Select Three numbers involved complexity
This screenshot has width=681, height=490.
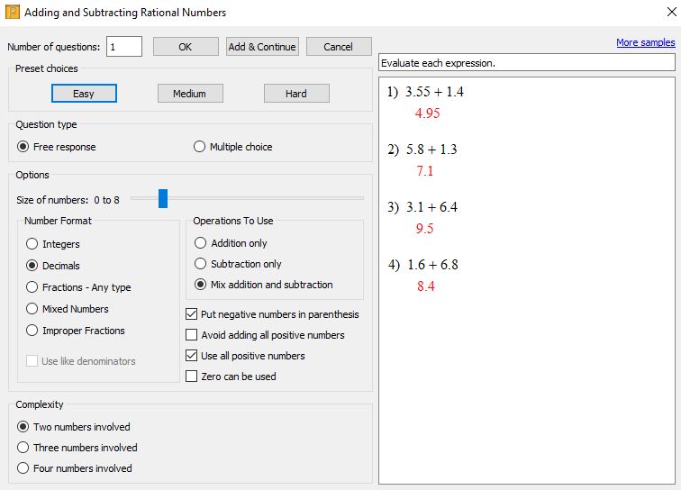pyautogui.click(x=77, y=448)
